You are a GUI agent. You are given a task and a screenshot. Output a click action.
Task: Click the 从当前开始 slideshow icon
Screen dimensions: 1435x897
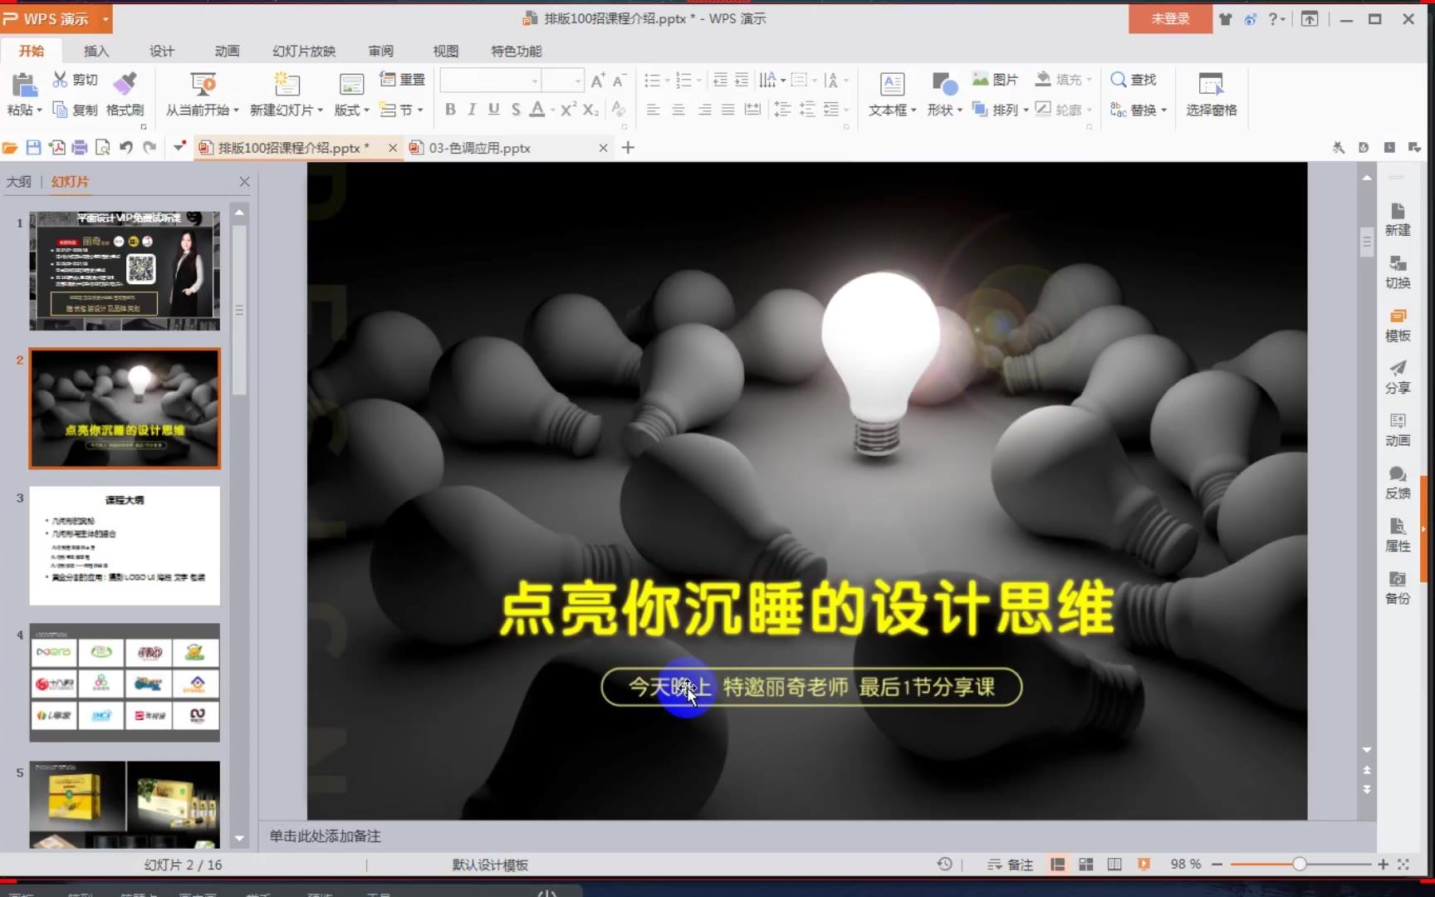[x=202, y=86]
